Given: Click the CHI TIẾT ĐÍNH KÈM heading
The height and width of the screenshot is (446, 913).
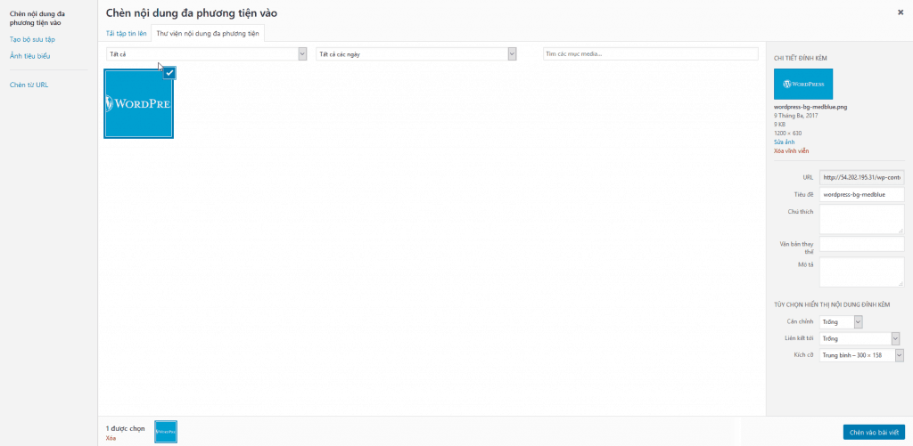Looking at the screenshot, I should 801,58.
